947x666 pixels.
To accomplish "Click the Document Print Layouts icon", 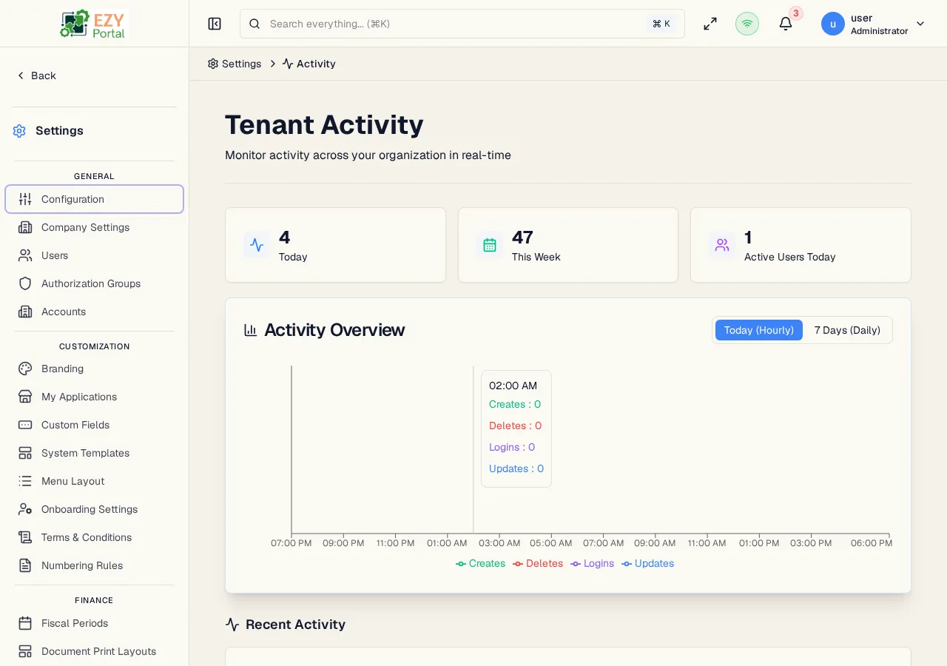I will [x=25, y=651].
